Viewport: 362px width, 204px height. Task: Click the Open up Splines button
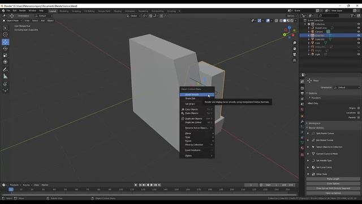pos(333,193)
